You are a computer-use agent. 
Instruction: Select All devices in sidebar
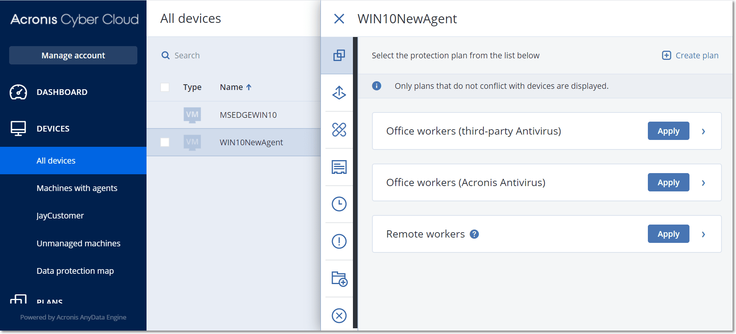click(73, 161)
